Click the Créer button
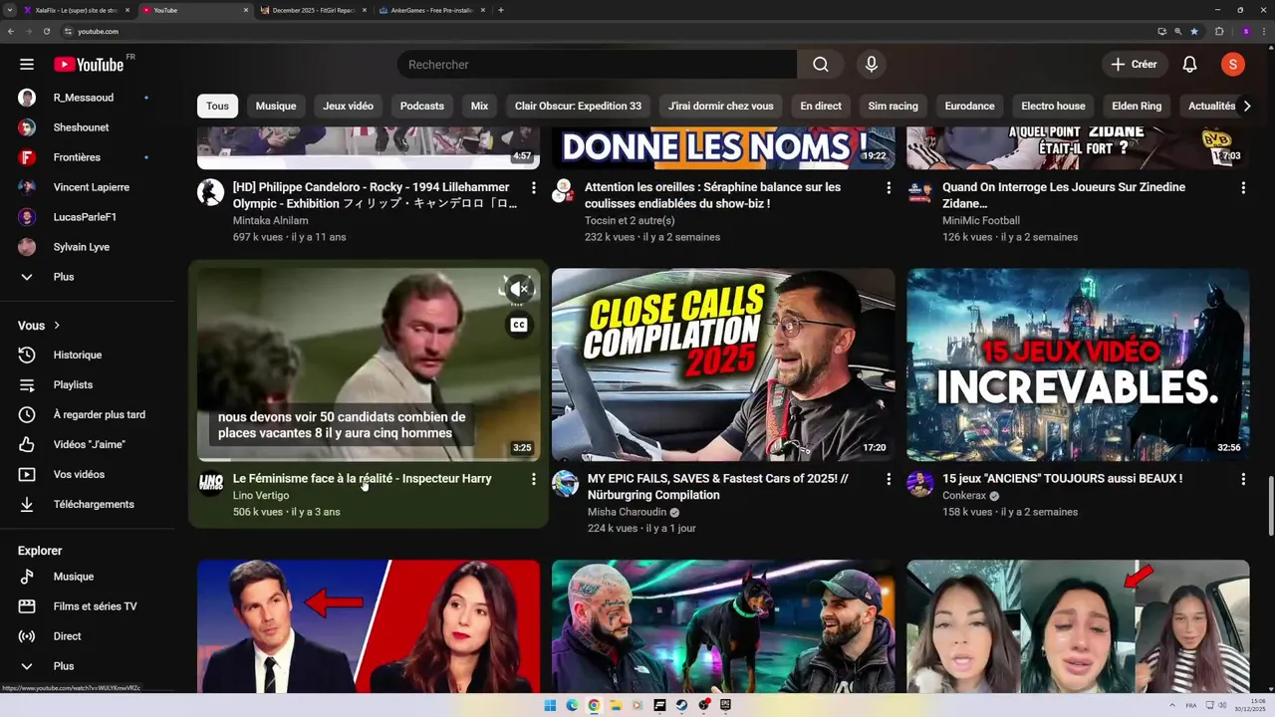Screen dimensions: 1275x717 tap(1135, 65)
